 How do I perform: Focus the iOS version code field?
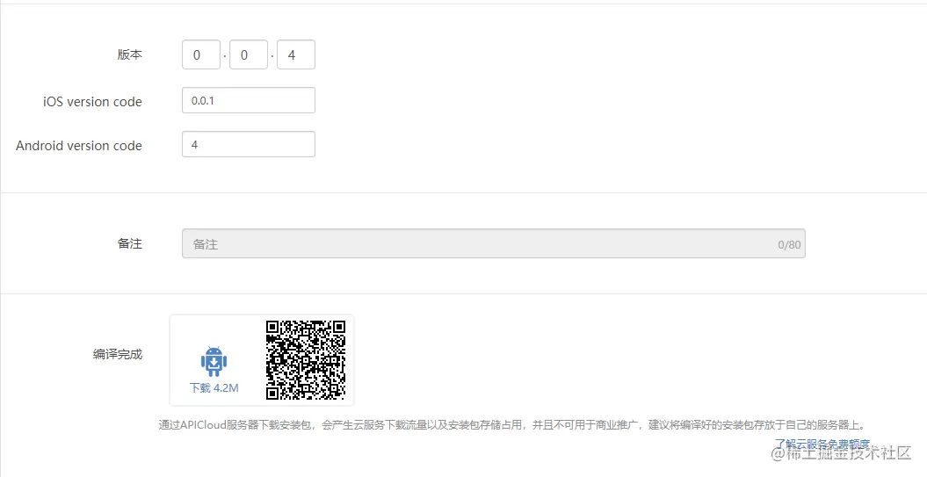click(249, 100)
